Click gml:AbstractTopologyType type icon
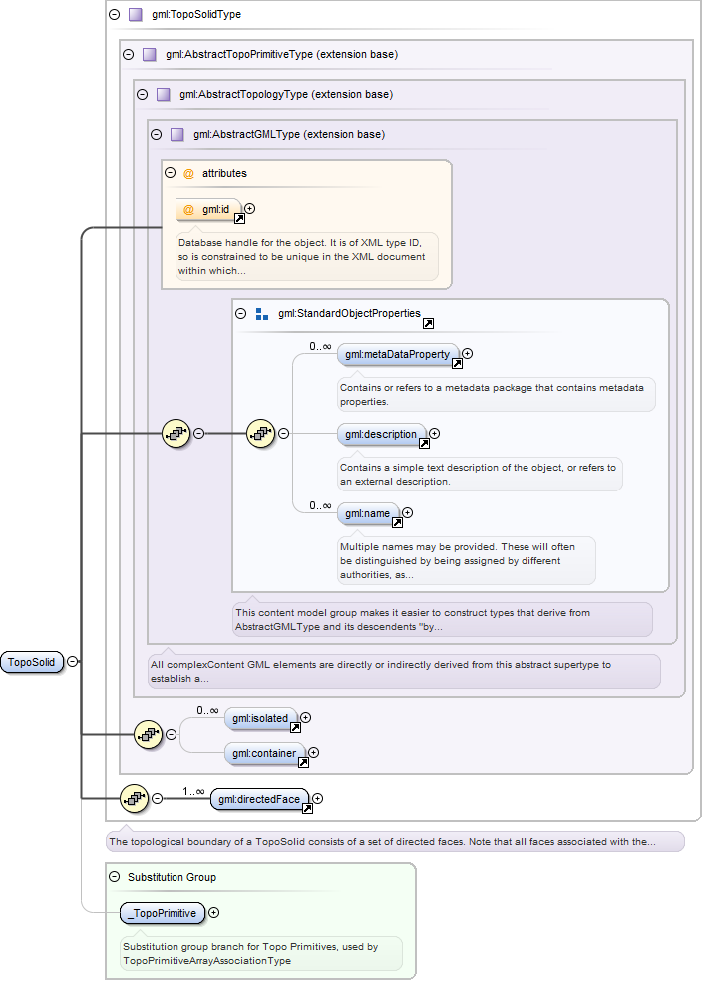 pyautogui.click(x=164, y=95)
